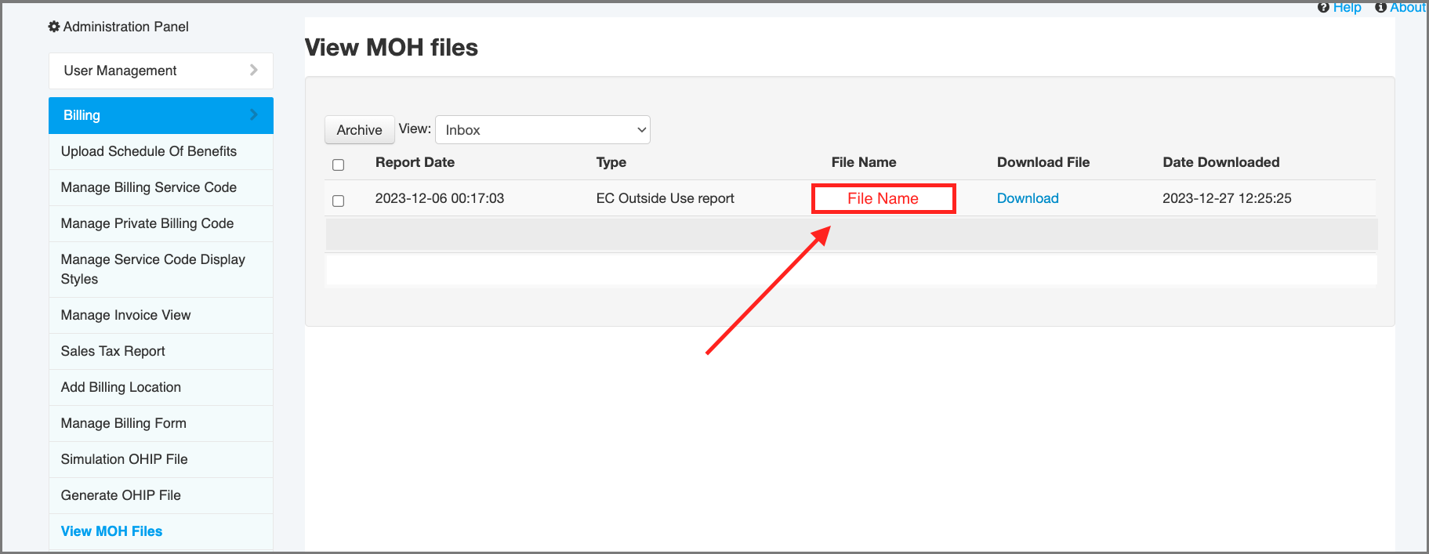The image size is (1429, 554).
Task: Click the View MOH files page heading
Action: [x=391, y=48]
